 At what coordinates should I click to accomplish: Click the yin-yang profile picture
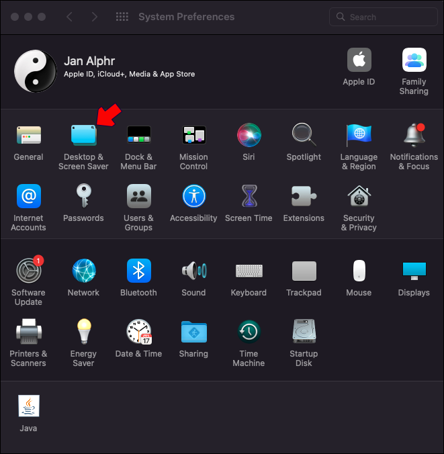36,71
